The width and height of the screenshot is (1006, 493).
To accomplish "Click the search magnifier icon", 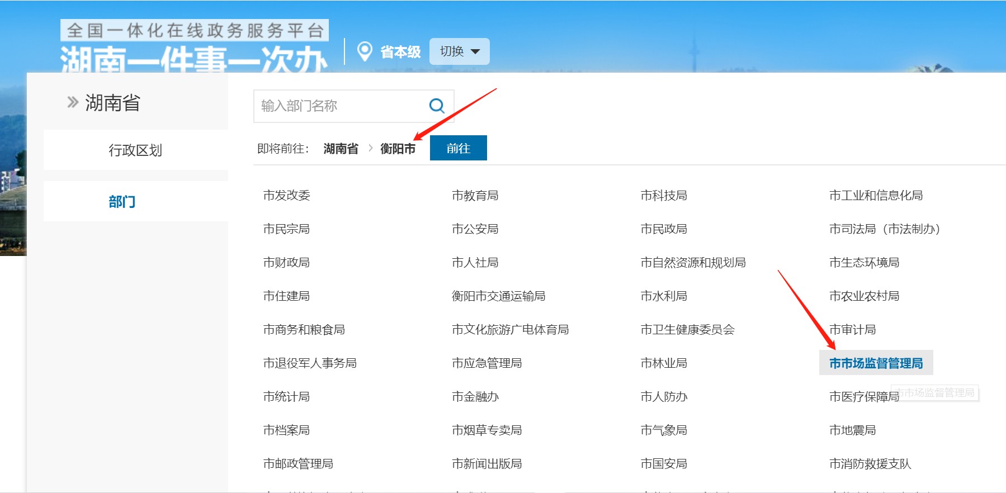I will click(x=436, y=106).
